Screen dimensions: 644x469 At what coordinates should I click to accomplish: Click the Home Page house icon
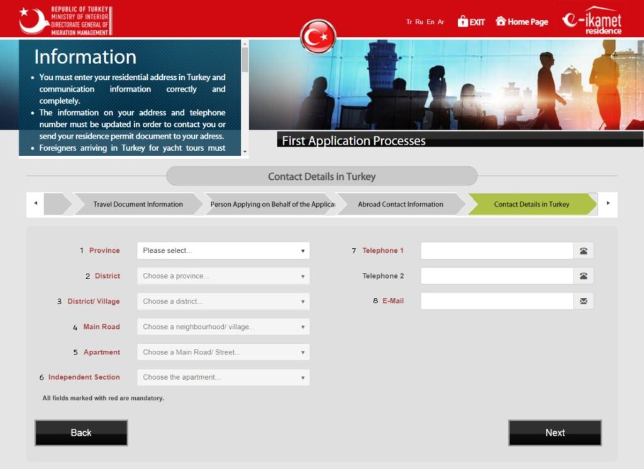click(x=500, y=21)
